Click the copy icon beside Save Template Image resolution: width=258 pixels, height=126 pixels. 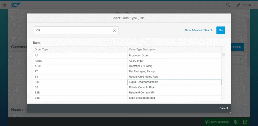207,122
